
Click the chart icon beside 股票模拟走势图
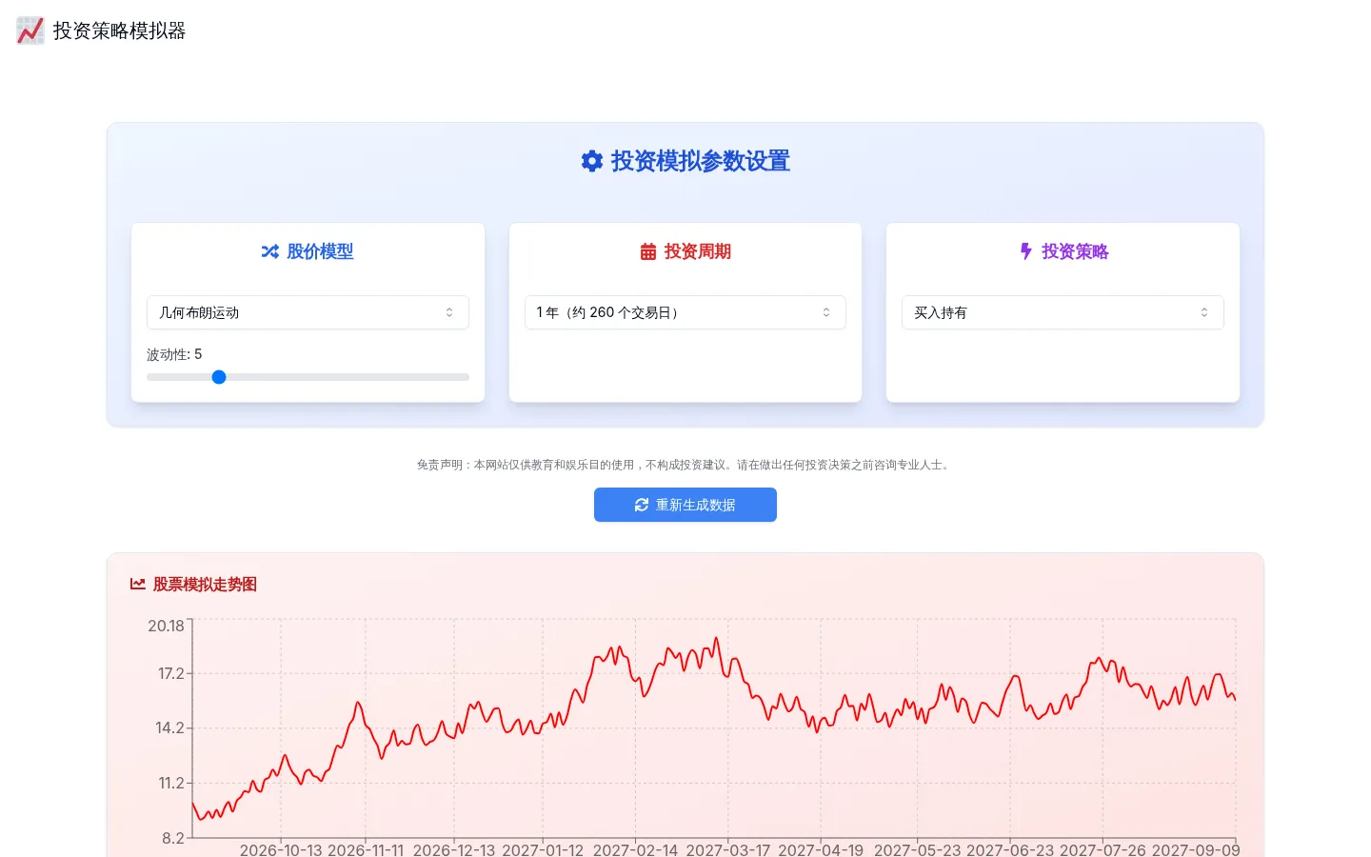click(x=138, y=584)
